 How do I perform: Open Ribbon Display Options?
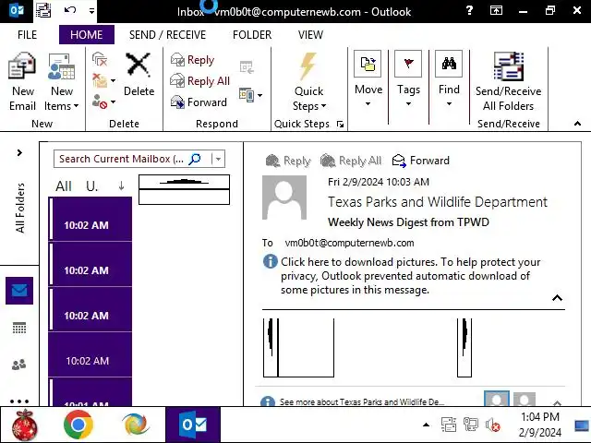point(496,10)
